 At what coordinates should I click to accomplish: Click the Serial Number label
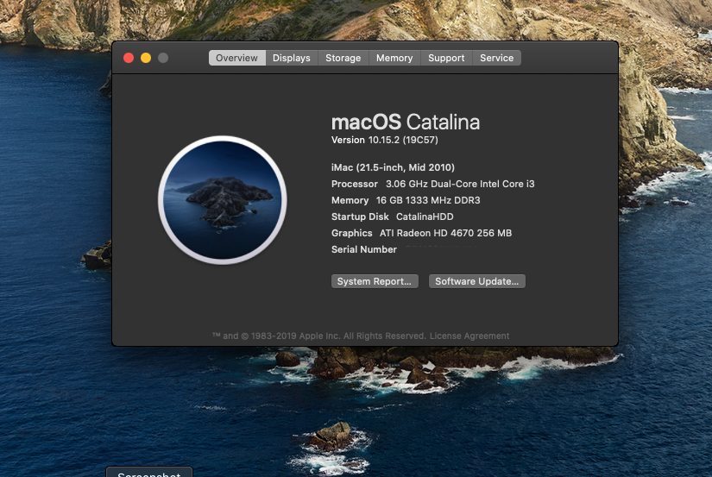[x=364, y=249]
